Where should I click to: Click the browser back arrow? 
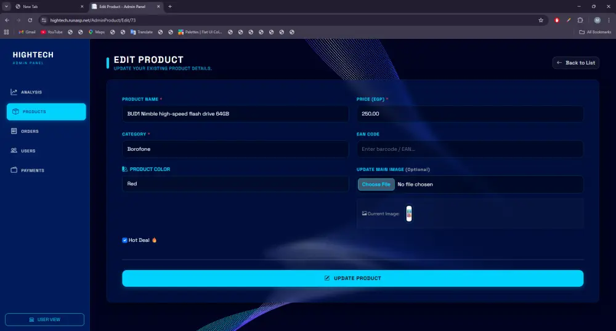coord(7,20)
